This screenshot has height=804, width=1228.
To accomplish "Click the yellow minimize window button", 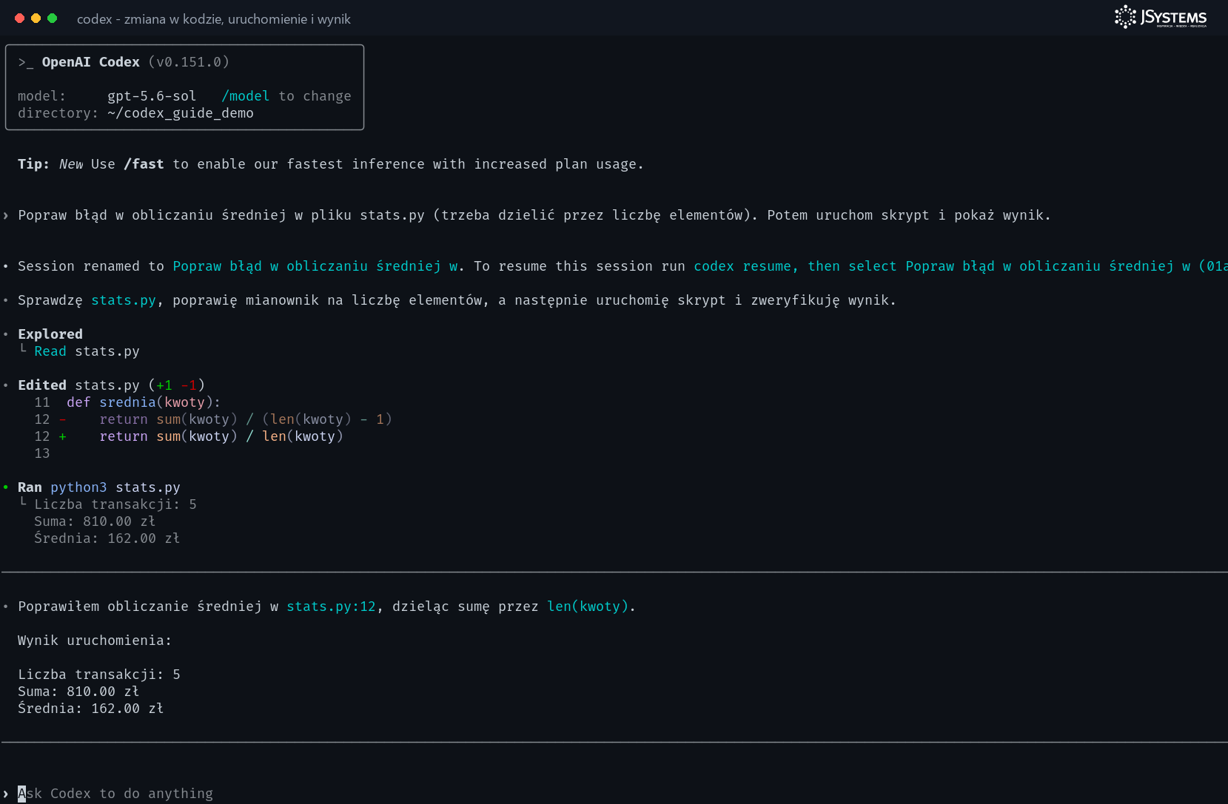I will pos(36,18).
